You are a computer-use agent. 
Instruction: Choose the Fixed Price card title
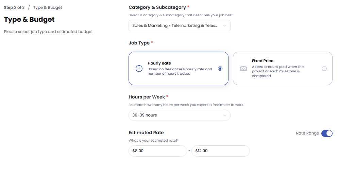262,61
